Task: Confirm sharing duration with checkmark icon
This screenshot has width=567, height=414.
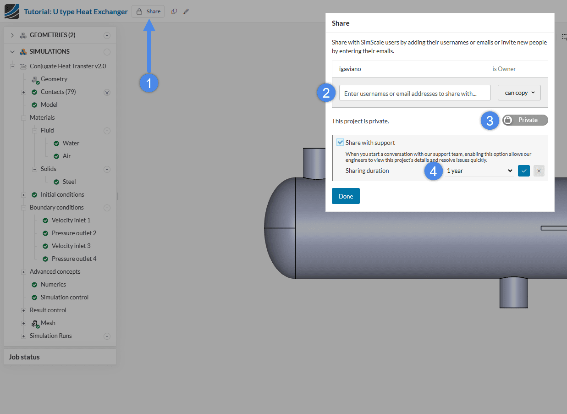Action: point(523,171)
